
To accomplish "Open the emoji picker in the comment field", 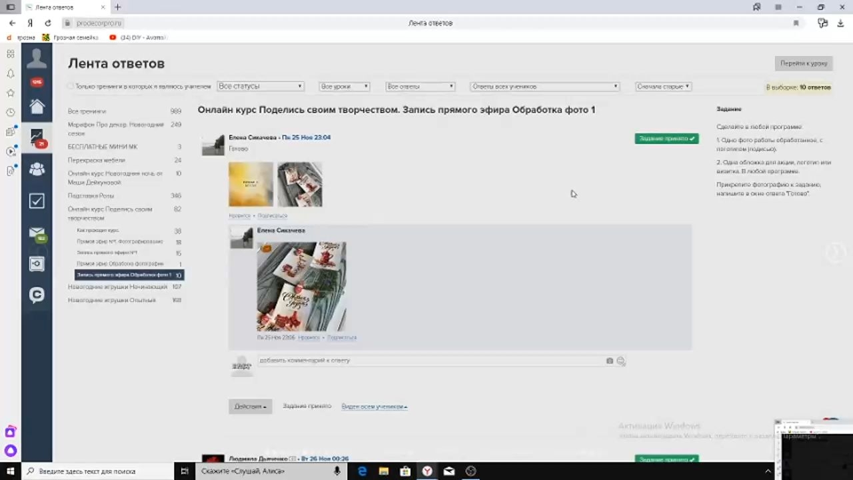I will point(620,361).
